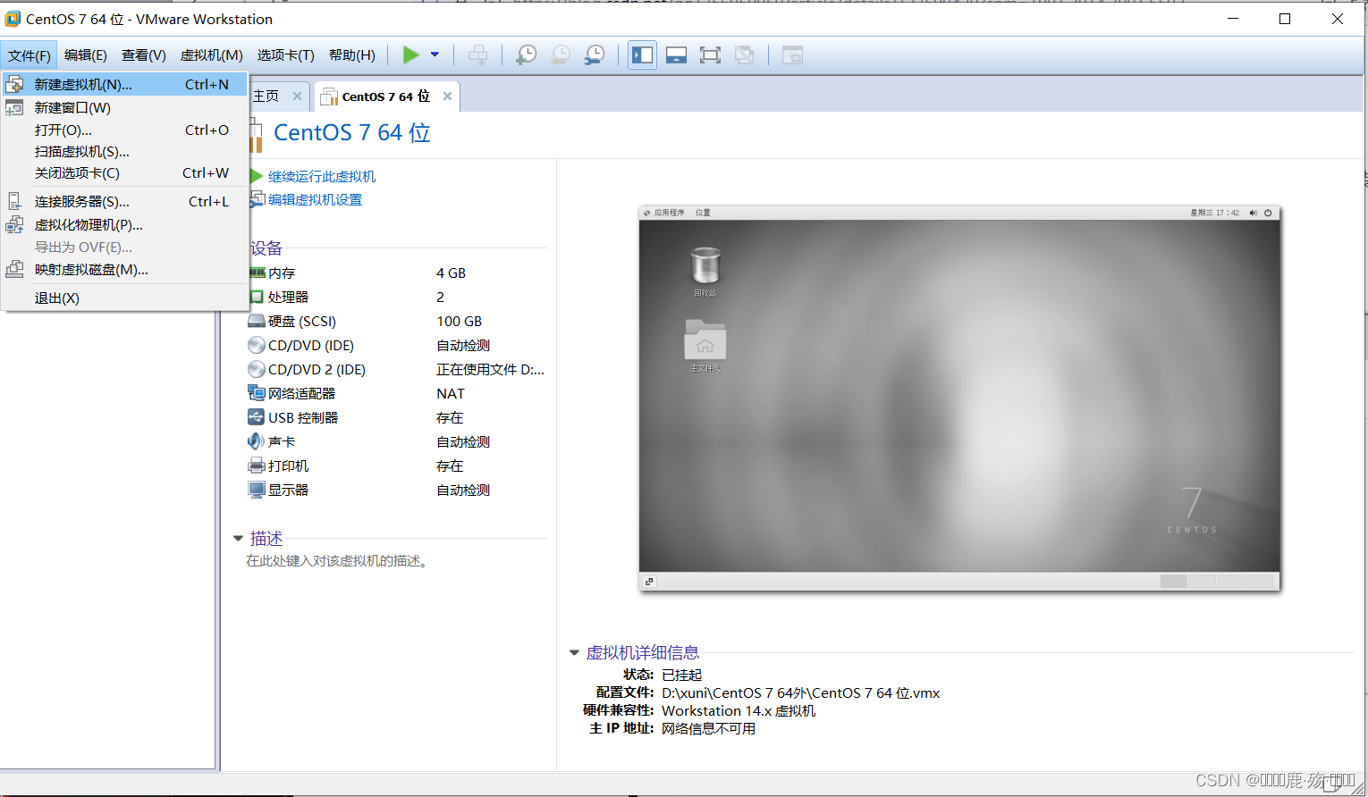Click 编辑虚拟机设置 link

tap(316, 199)
